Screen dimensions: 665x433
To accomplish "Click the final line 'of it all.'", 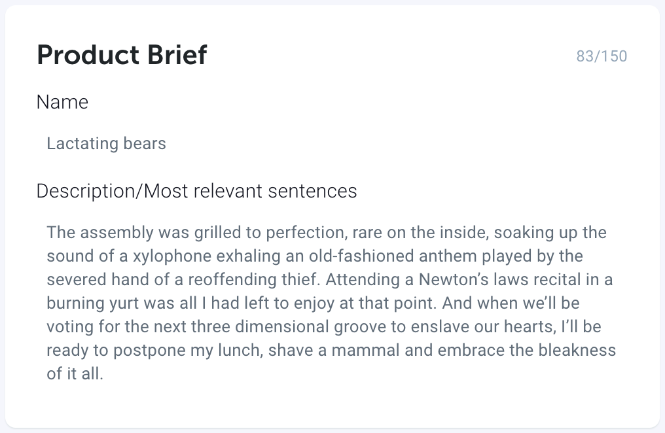I will pyautogui.click(x=75, y=373).
